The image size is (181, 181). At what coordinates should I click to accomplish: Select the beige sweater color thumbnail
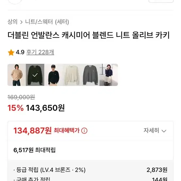pos(17,75)
